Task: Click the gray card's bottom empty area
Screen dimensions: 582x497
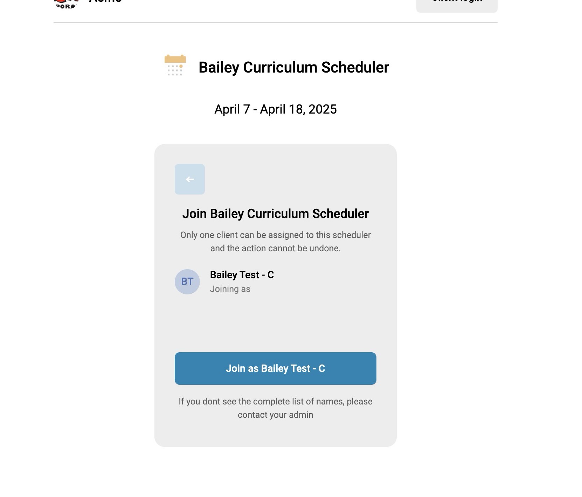Action: (x=276, y=434)
